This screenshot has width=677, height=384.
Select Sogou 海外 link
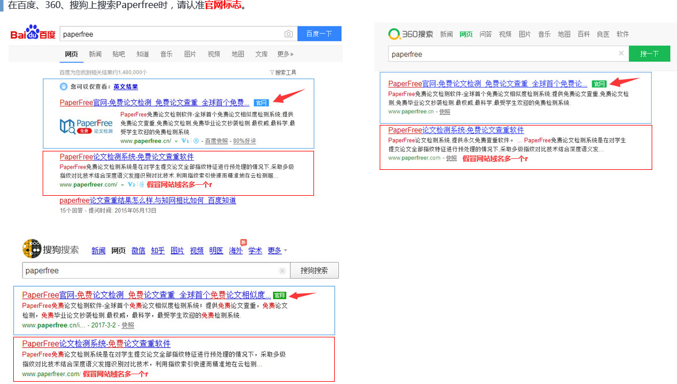coord(236,250)
